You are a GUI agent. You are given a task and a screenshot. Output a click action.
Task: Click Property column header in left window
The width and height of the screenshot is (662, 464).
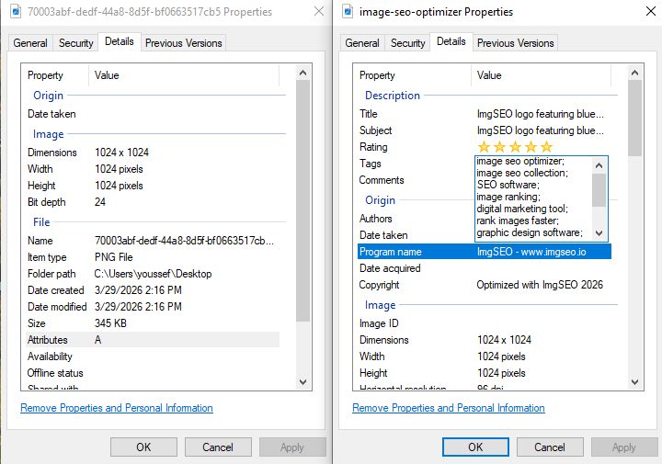[x=56, y=75]
